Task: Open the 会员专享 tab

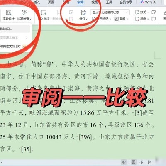Action: [x=126, y=2]
